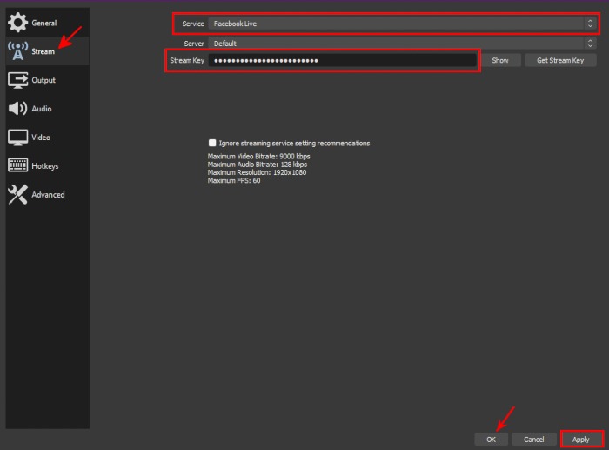Click the Output monitor icon
Viewport: 609px width, 450px height.
pos(17,80)
